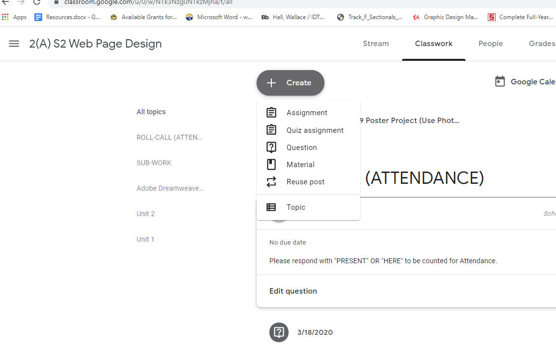556x349 pixels.
Task: Click the browser reload button
Action: pyautogui.click(x=37, y=2)
